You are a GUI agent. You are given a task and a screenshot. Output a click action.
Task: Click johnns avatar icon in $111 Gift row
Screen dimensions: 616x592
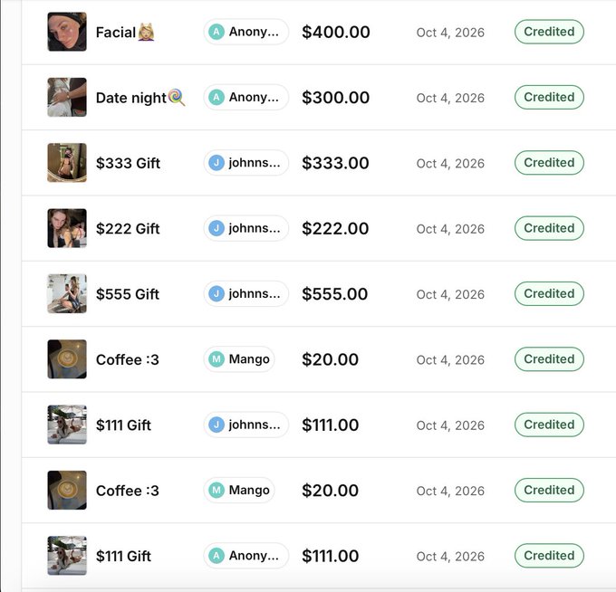217,425
